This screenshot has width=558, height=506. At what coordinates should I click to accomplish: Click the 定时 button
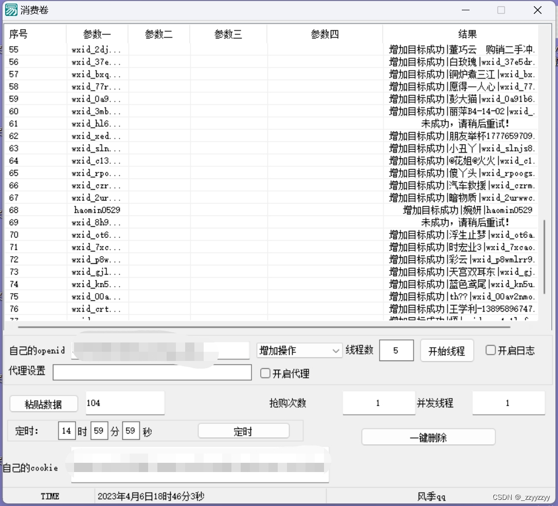(x=243, y=431)
